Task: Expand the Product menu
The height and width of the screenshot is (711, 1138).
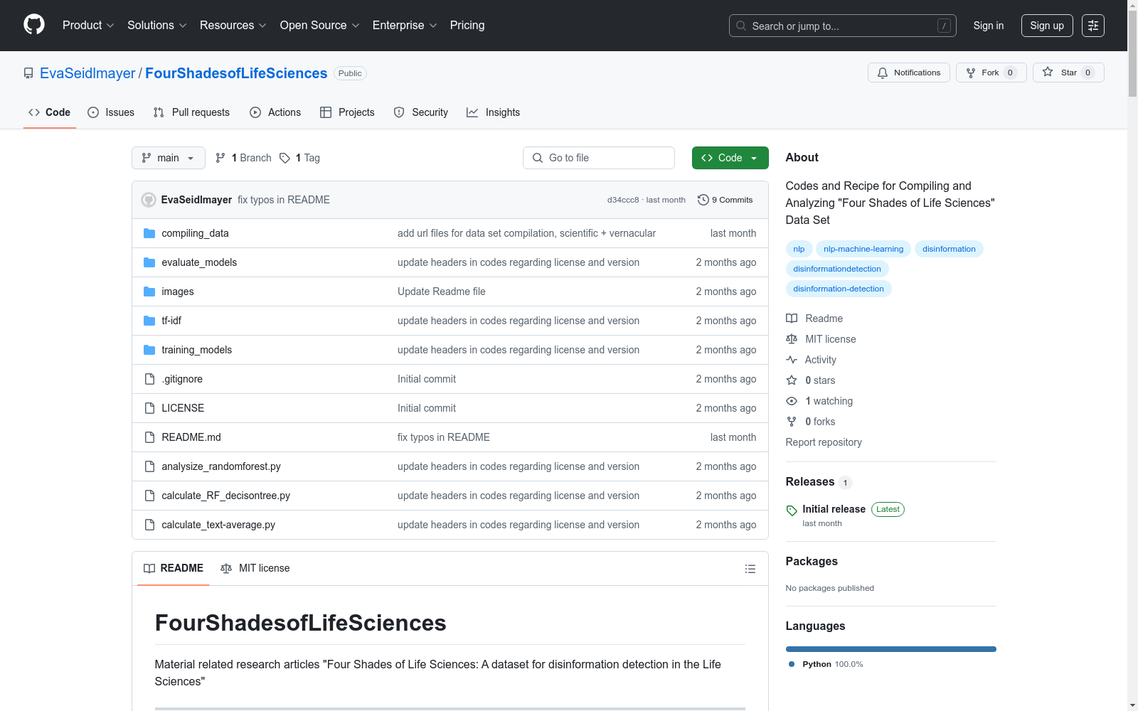Action: click(x=88, y=26)
